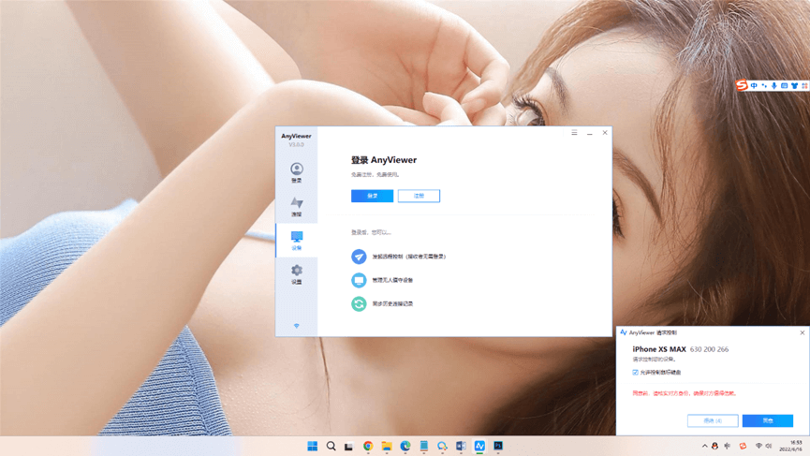Close the AnyViewer control request popup
810x456 pixels.
point(802,332)
